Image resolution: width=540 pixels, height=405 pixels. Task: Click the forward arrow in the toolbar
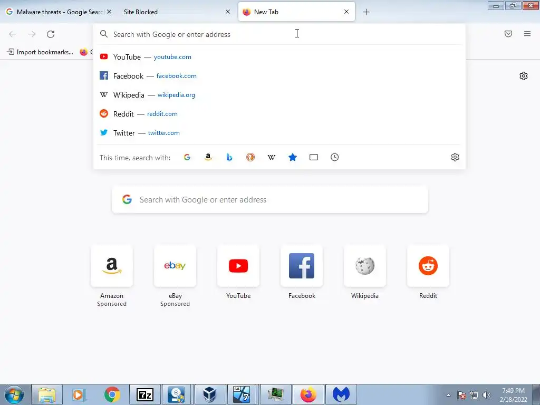click(32, 34)
